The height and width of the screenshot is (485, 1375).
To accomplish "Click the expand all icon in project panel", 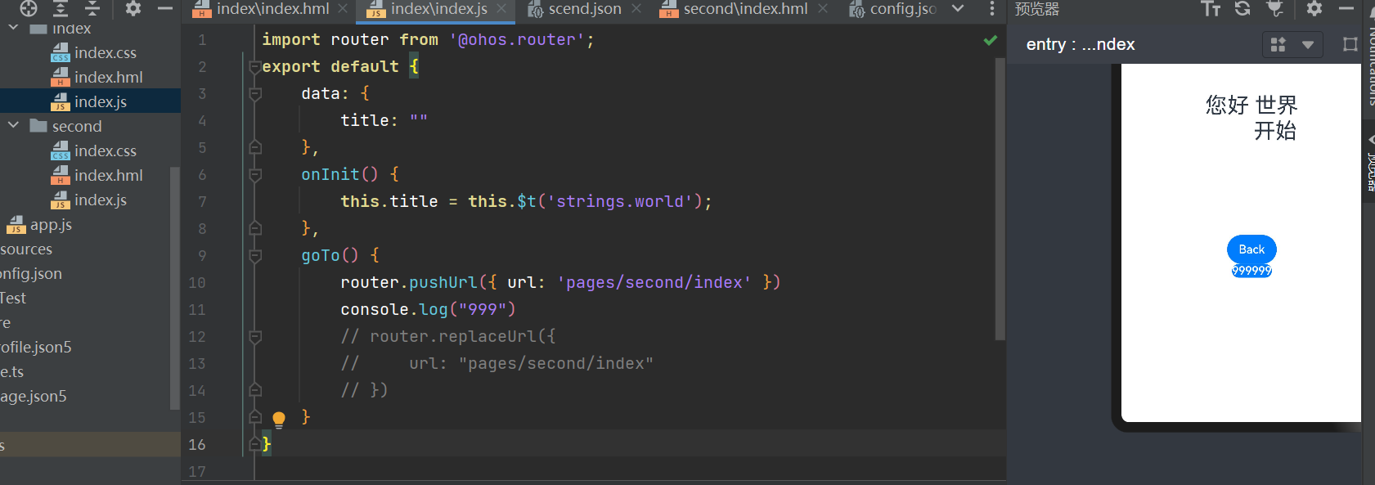I will click(61, 8).
